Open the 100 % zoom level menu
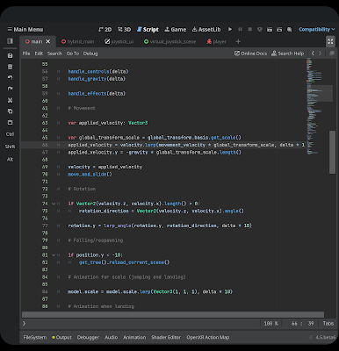The image size is (339, 351). [x=270, y=323]
